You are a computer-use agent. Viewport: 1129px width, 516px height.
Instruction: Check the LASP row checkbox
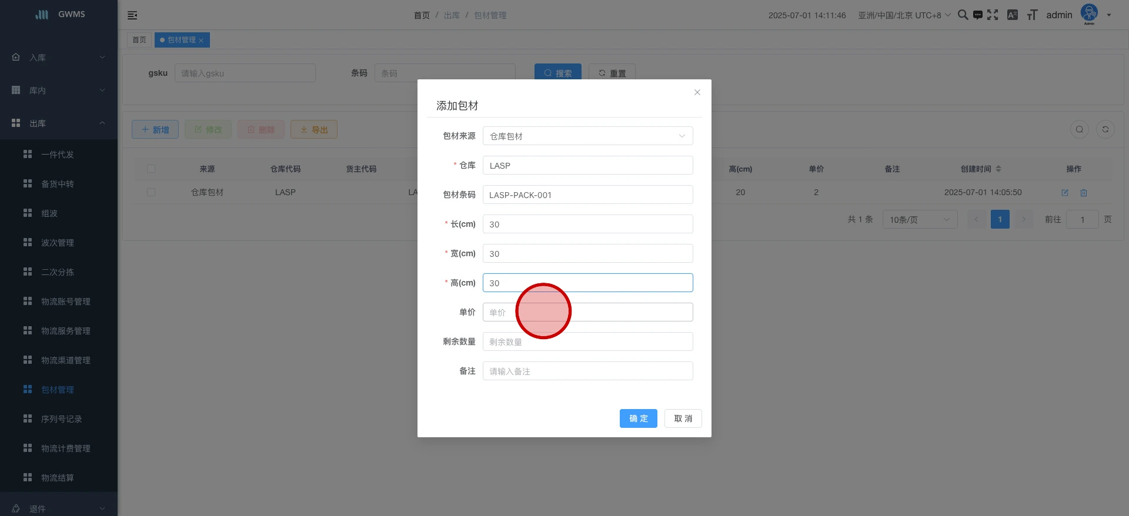pyautogui.click(x=151, y=192)
